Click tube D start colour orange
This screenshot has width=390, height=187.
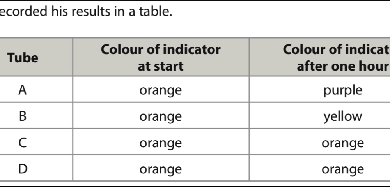161,169
